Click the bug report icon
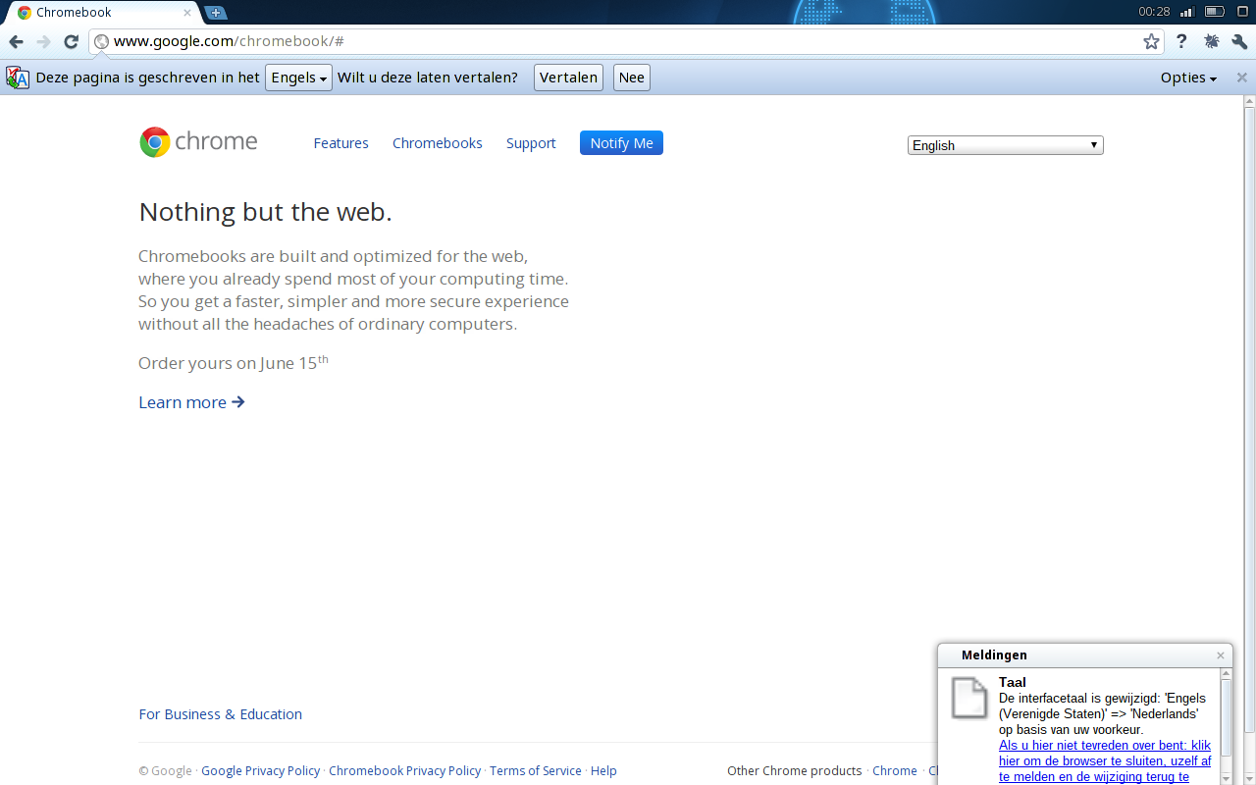Viewport: 1256px width, 785px height. point(1211,41)
